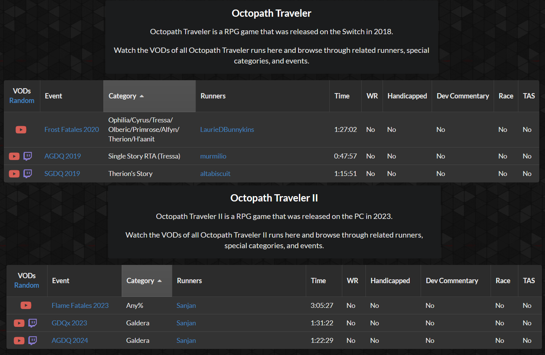Sort second table by Time header

(324, 281)
